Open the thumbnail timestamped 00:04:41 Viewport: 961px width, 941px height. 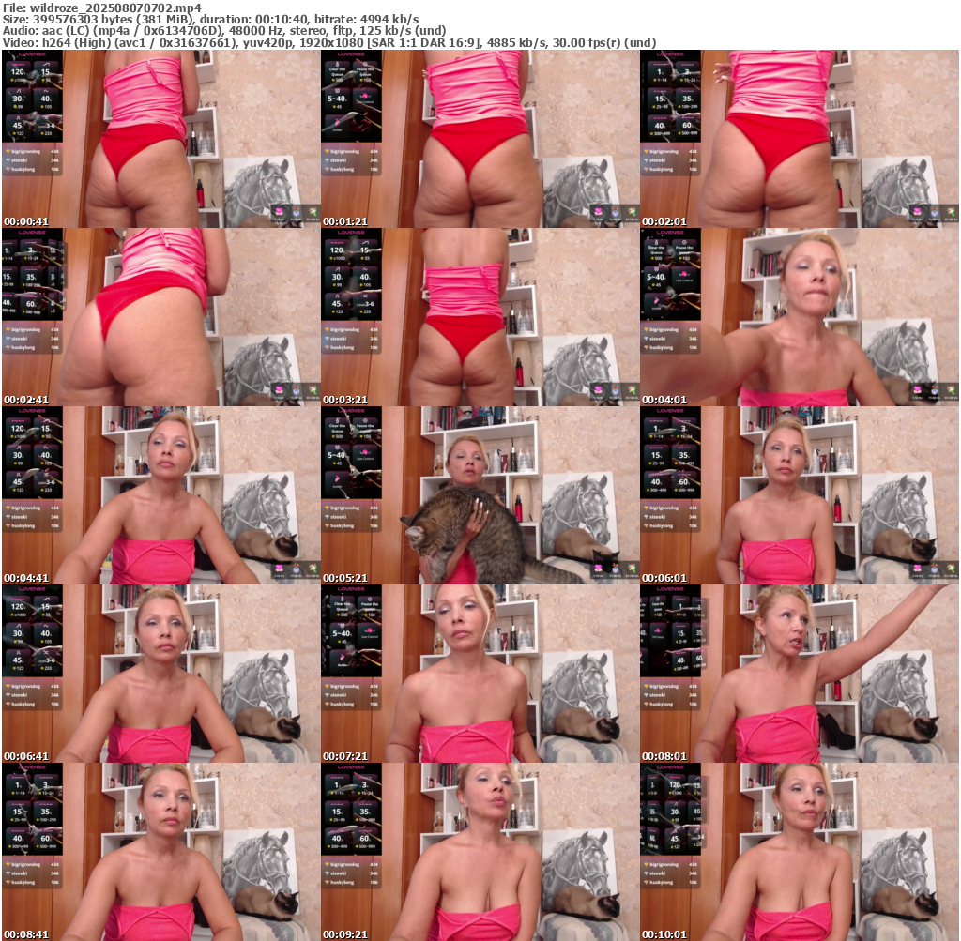tap(160, 495)
